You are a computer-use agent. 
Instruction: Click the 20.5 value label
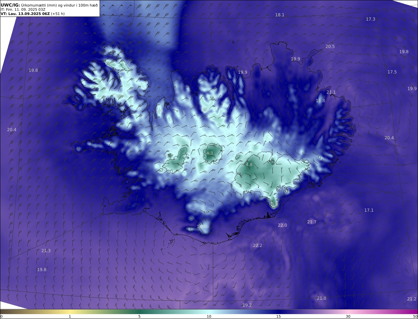(330, 47)
